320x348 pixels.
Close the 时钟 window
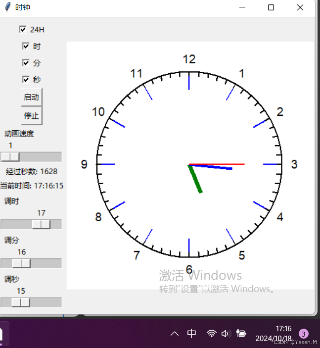tap(300, 7)
